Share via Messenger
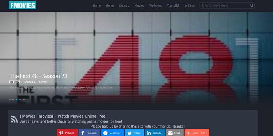The image size is (273, 136). tap(112, 133)
